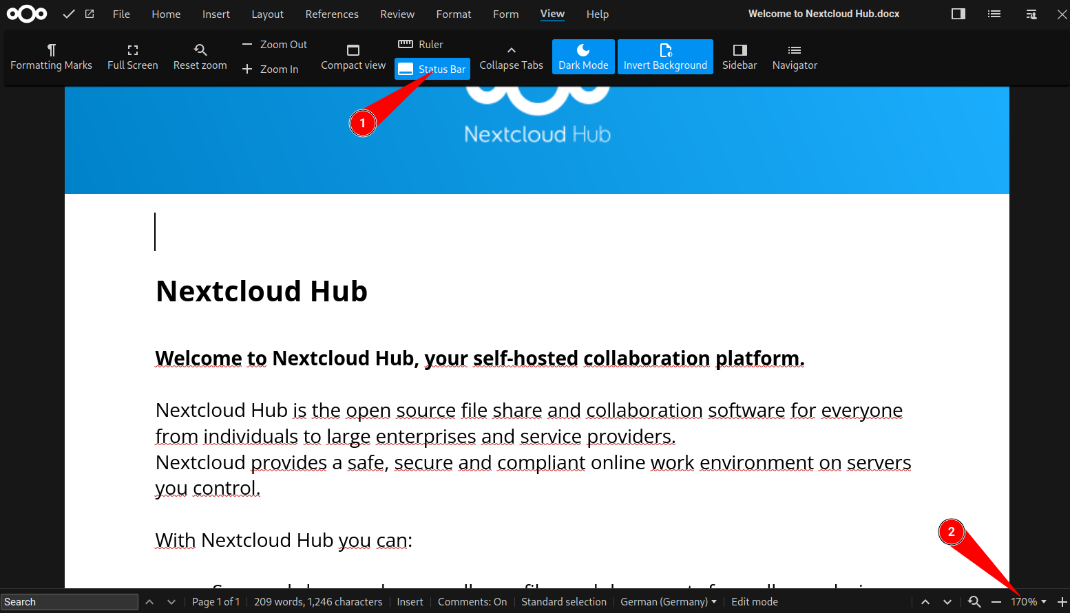
Task: Click into the Search field
Action: (x=69, y=602)
